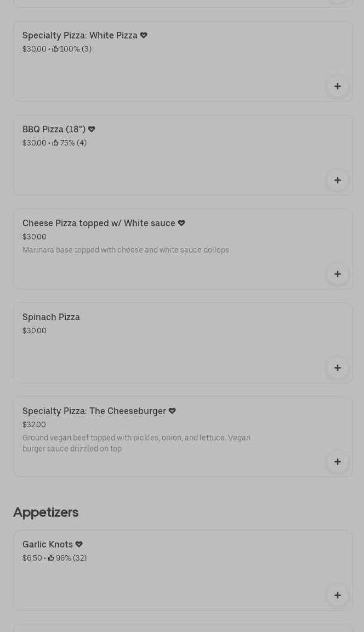View Spinach Pizza item details
364x632 pixels.
[51, 317]
